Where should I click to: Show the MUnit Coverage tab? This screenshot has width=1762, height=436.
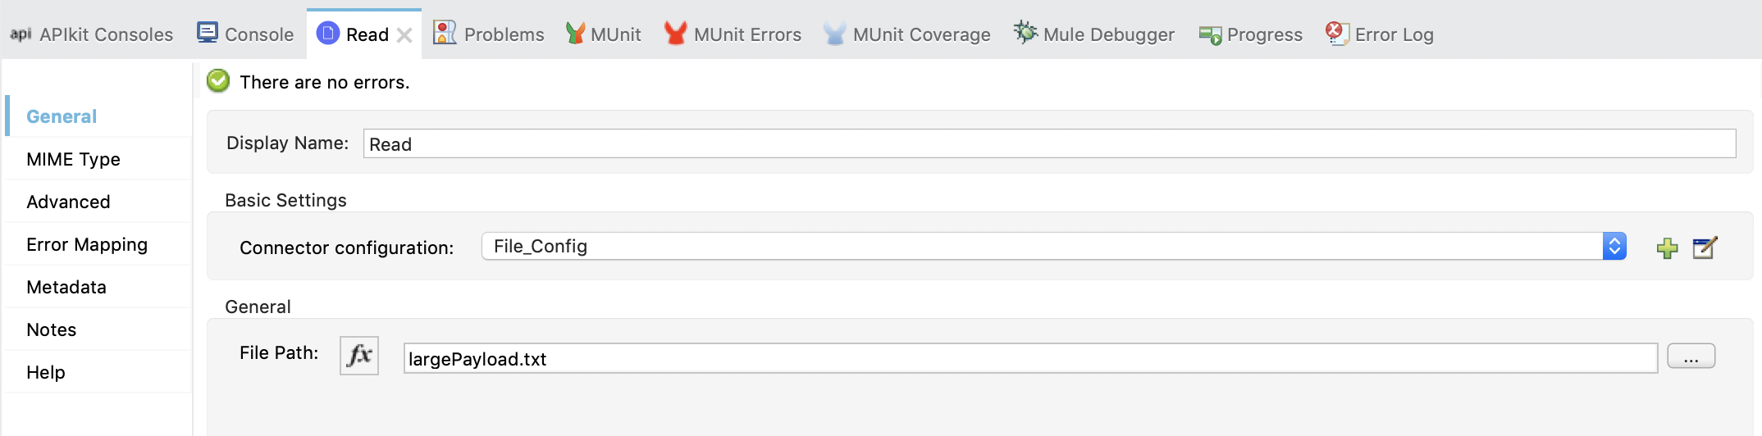pos(907,34)
